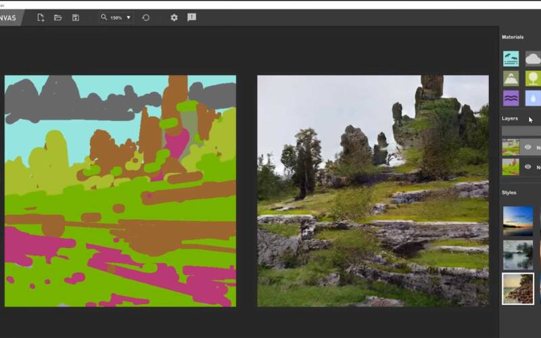Select the top layer thumbnail

click(511, 147)
